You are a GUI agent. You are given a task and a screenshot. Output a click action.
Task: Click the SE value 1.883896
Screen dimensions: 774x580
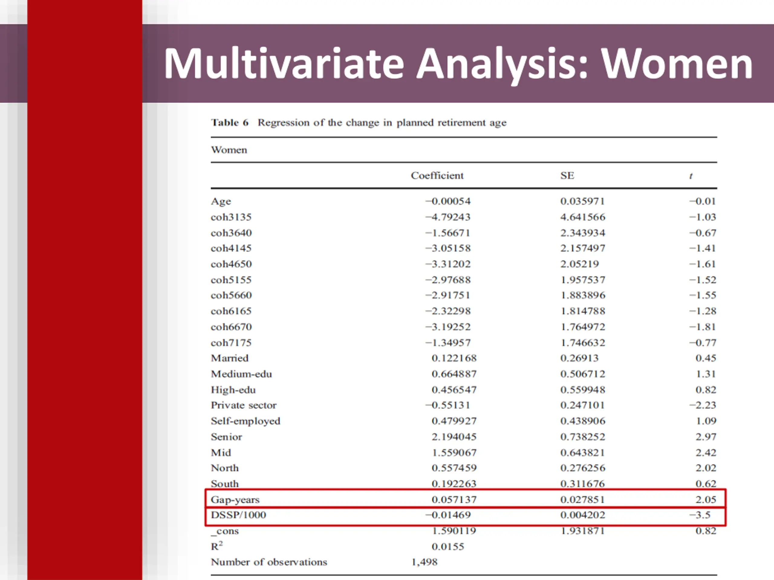(x=583, y=295)
